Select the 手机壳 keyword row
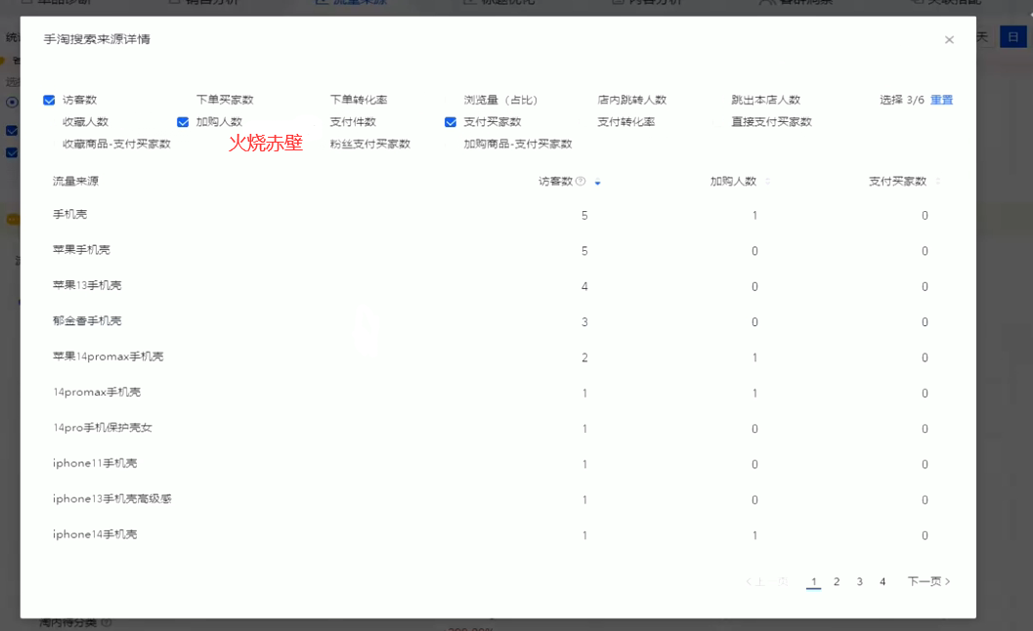This screenshot has height=631, width=1033. click(x=498, y=216)
